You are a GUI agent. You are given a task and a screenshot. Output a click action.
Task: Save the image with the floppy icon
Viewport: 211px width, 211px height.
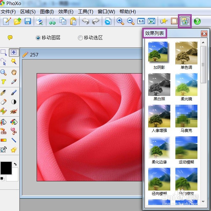[x=28, y=21]
